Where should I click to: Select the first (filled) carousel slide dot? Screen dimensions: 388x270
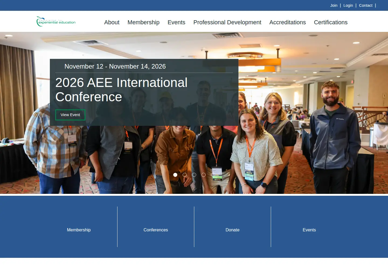[x=175, y=175]
